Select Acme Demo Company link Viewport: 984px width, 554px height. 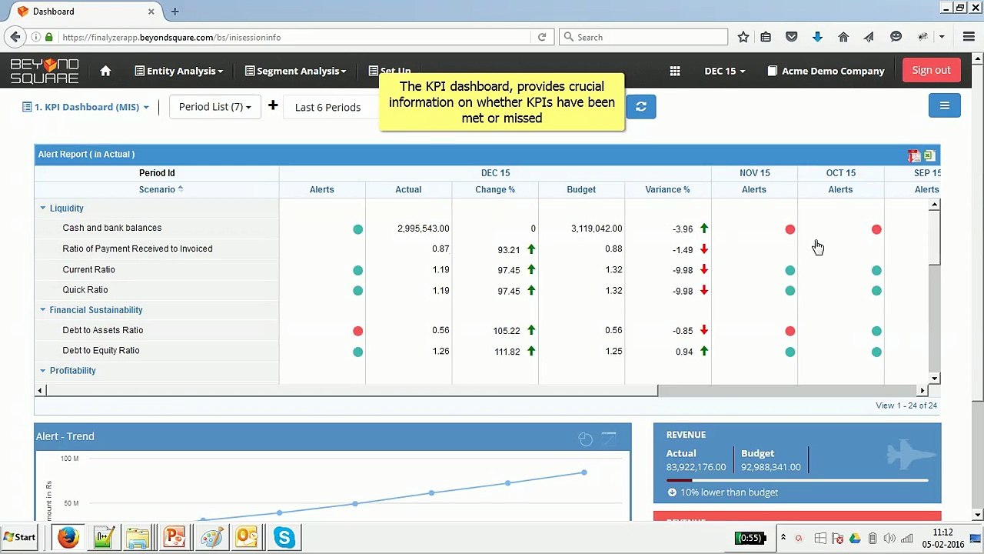pyautogui.click(x=826, y=71)
